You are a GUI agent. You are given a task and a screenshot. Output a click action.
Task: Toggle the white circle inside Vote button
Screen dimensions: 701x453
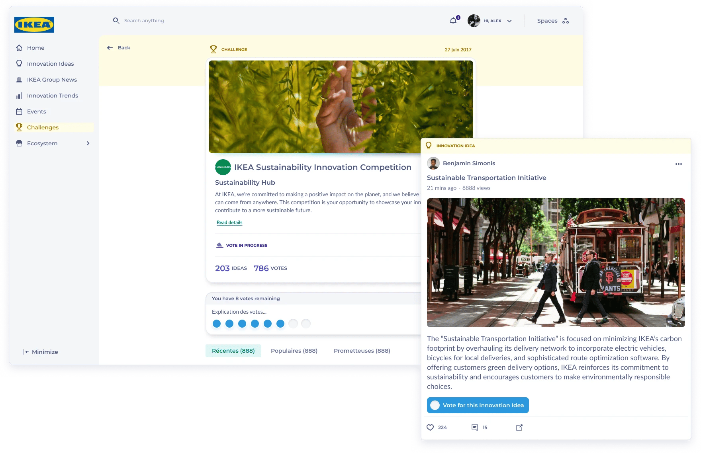[x=435, y=405]
